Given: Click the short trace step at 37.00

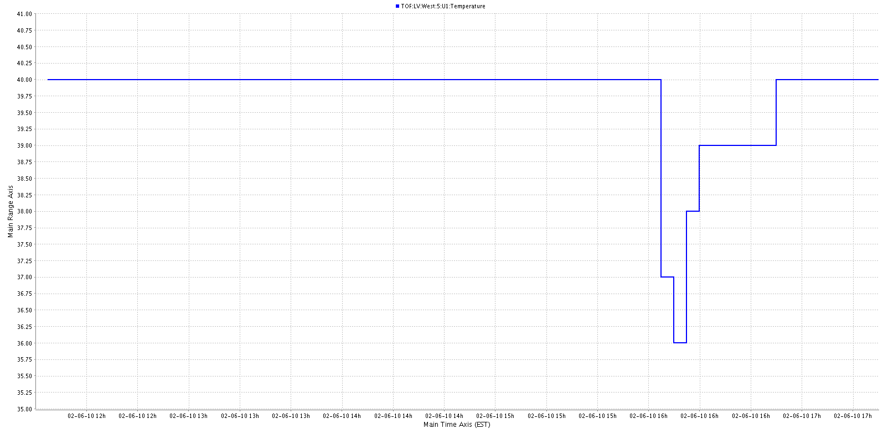Looking at the screenshot, I should [x=667, y=277].
